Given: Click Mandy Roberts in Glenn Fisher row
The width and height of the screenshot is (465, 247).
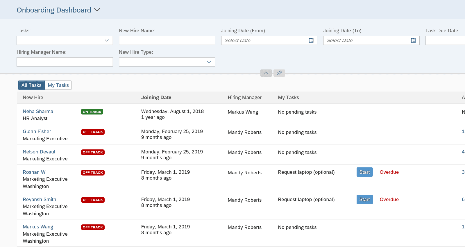Looking at the screenshot, I should (x=245, y=132).
